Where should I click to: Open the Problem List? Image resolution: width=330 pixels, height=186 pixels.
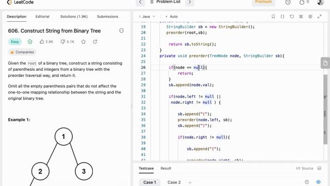point(166,2)
